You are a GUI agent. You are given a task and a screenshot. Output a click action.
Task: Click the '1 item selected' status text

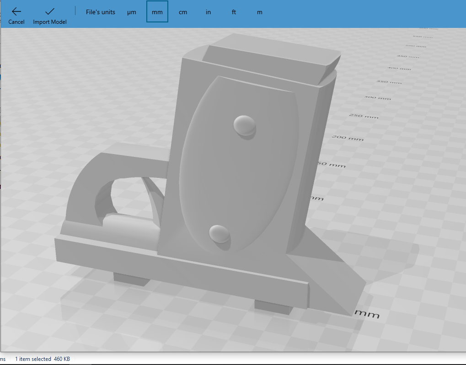pyautogui.click(x=34, y=359)
